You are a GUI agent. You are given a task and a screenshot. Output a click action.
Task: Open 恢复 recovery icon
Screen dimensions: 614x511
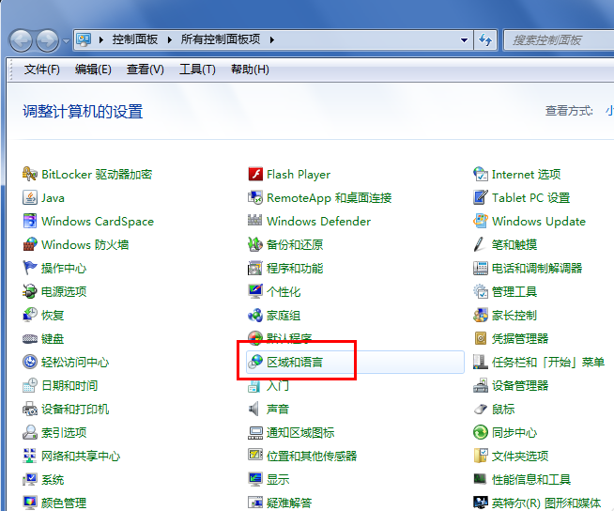tap(30, 315)
